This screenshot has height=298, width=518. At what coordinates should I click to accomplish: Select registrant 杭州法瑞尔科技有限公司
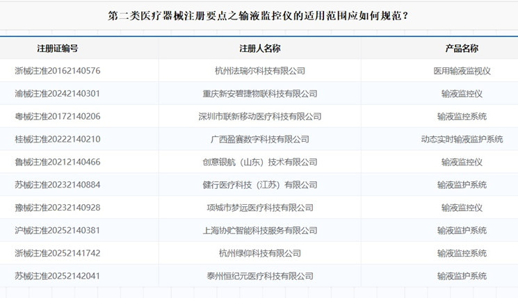(259, 71)
